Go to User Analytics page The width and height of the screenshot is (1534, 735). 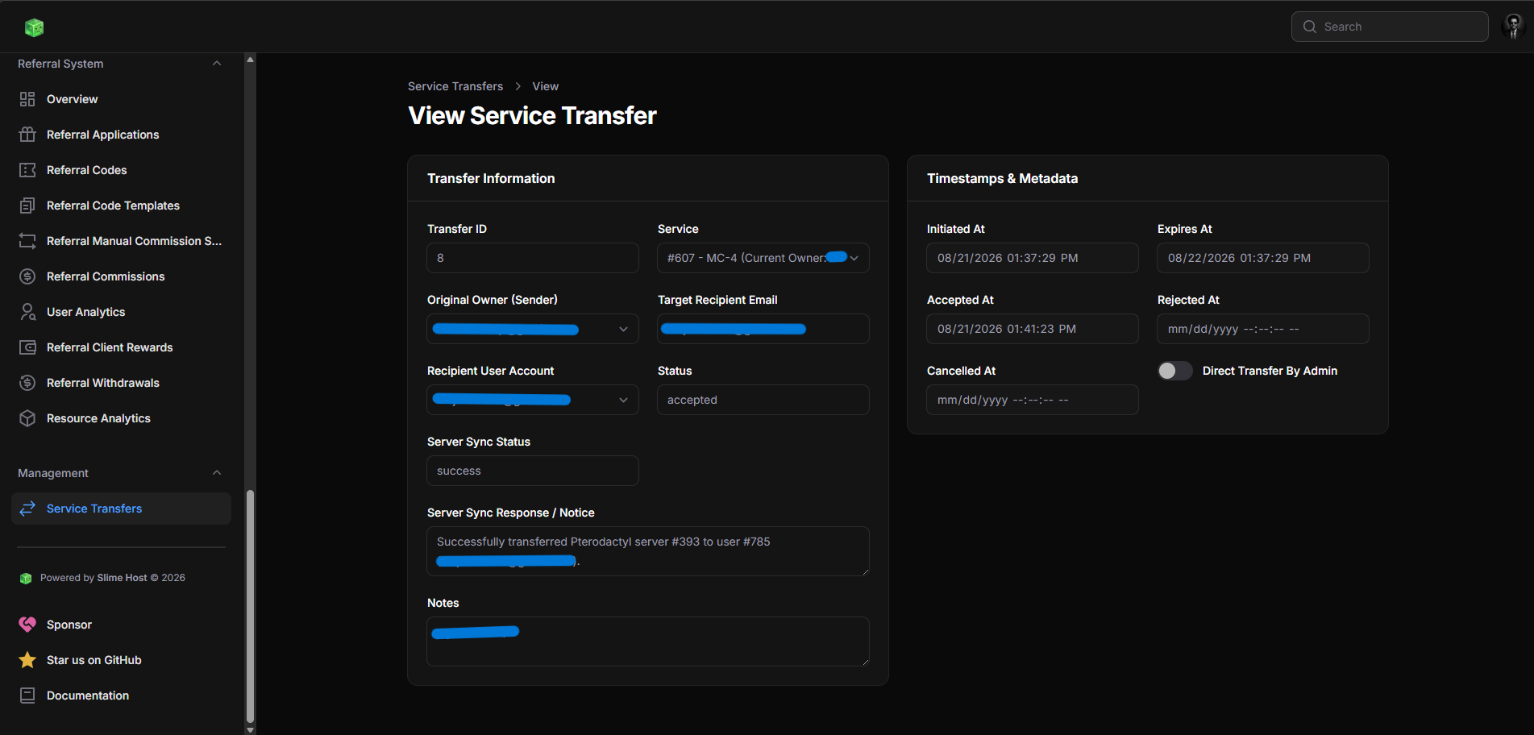coord(121,312)
